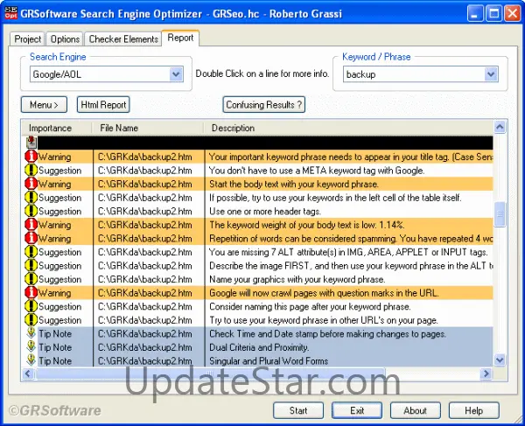Select 'Consider naming this page after your keyword phrase.'
This screenshot has height=426, width=525.
click(x=310, y=306)
